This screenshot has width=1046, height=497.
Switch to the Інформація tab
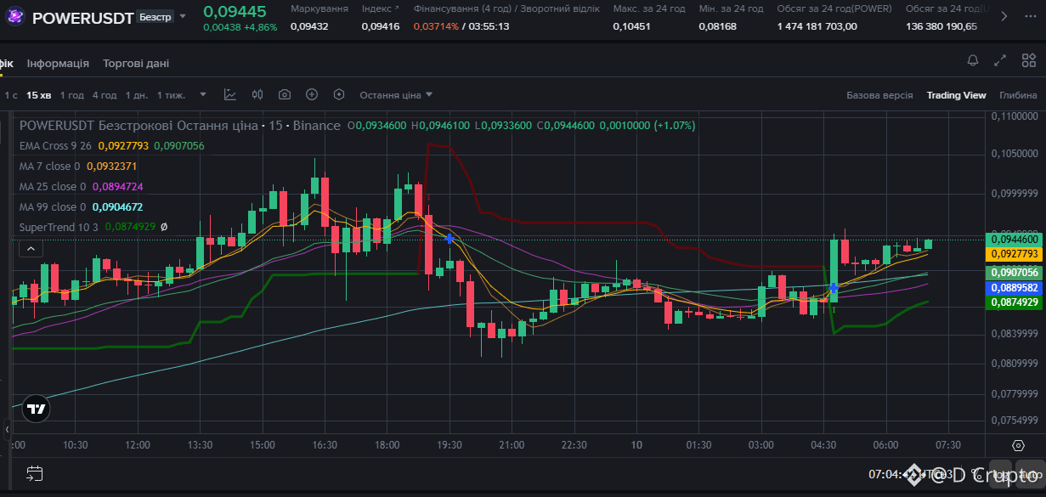58,63
